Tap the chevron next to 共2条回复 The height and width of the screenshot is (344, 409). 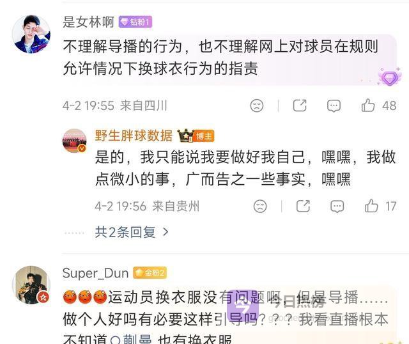[x=166, y=231]
